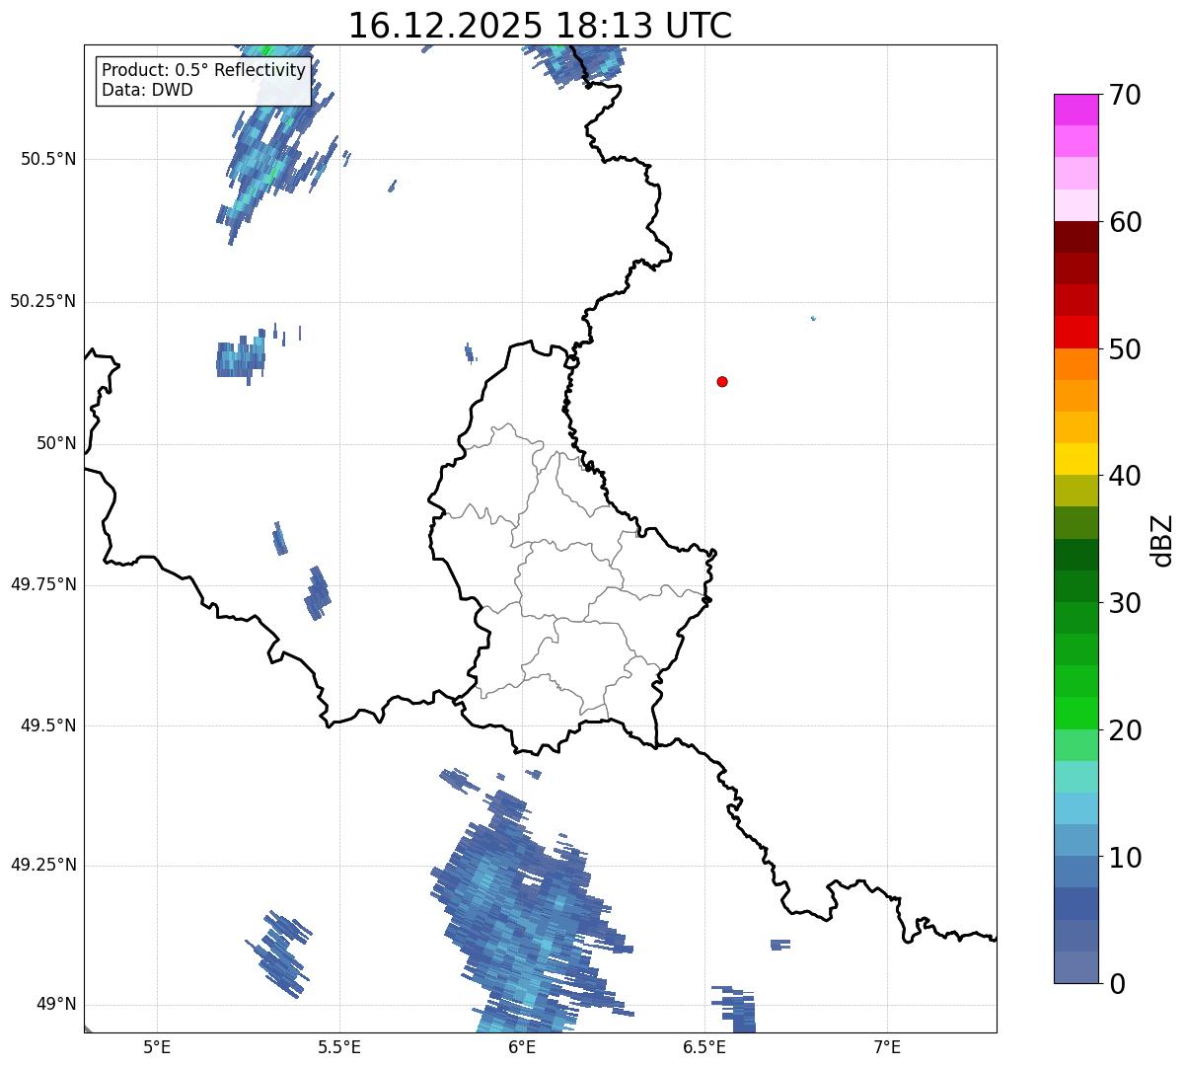The height and width of the screenshot is (1067, 1186).
Task: Click the 49.5°N latitude label
Action: [48, 725]
